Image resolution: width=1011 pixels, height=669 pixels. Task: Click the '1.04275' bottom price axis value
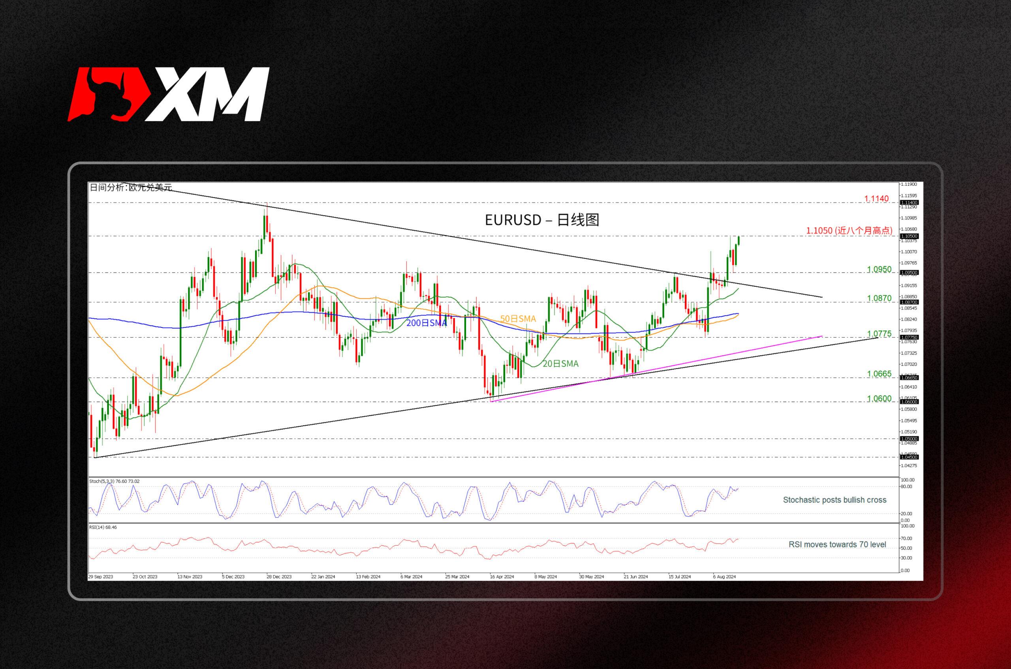coord(908,465)
